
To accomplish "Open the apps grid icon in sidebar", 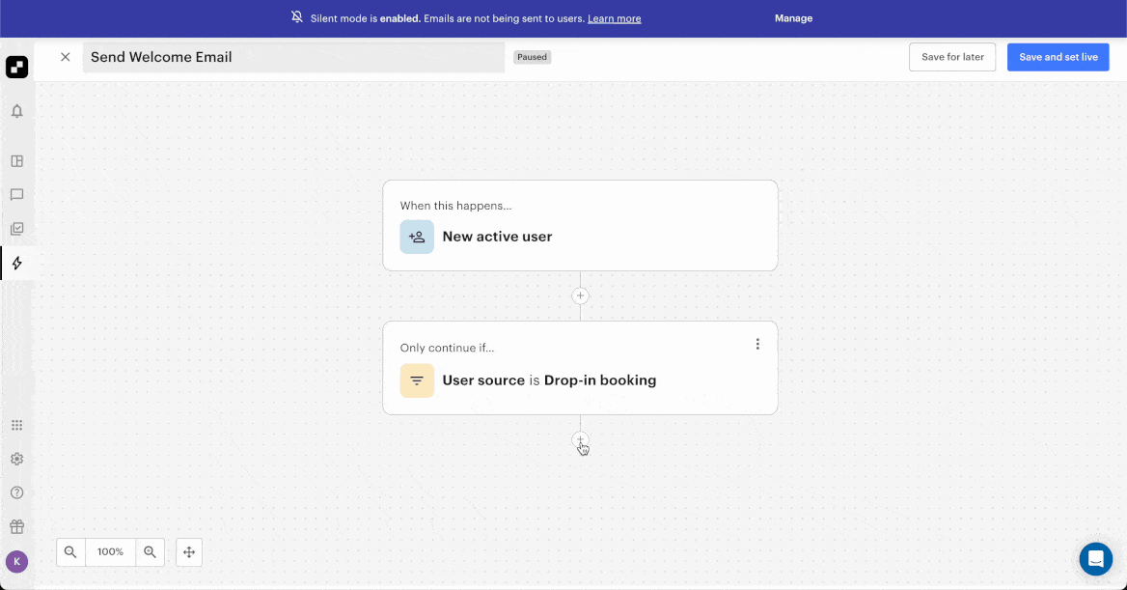I will tap(17, 425).
